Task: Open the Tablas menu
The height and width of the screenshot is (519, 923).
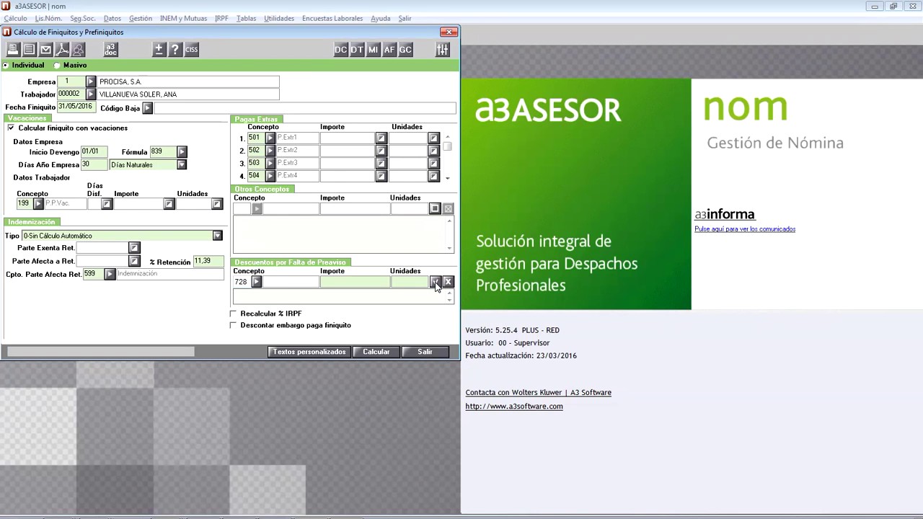Action: pos(246,18)
